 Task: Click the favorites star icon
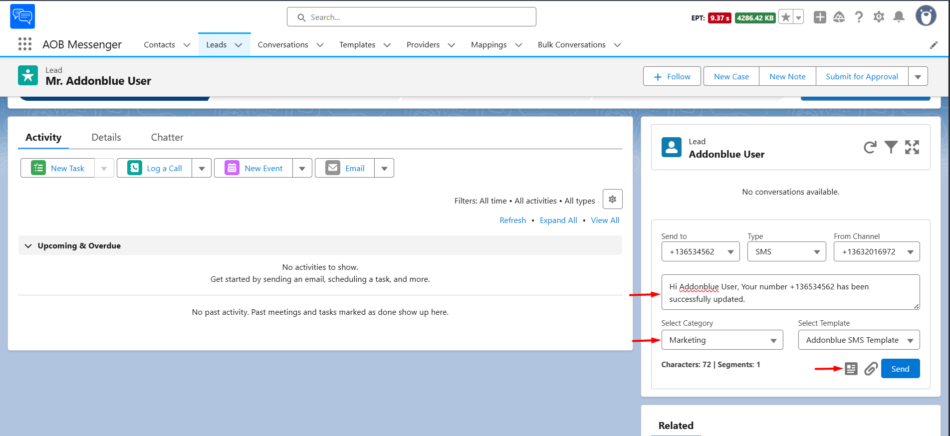tap(786, 17)
